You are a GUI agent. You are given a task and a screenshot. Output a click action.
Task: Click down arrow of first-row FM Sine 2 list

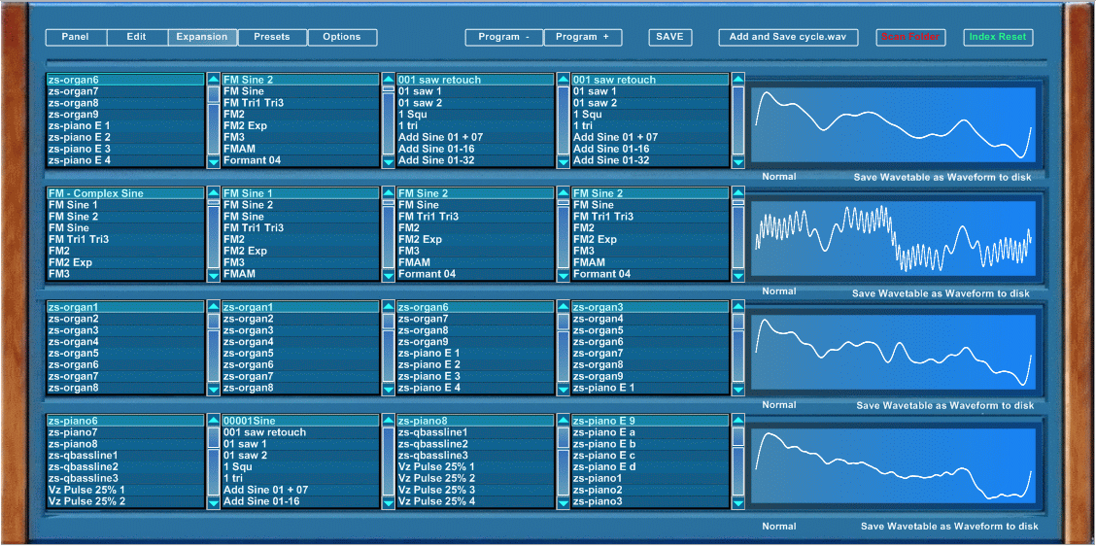point(388,162)
